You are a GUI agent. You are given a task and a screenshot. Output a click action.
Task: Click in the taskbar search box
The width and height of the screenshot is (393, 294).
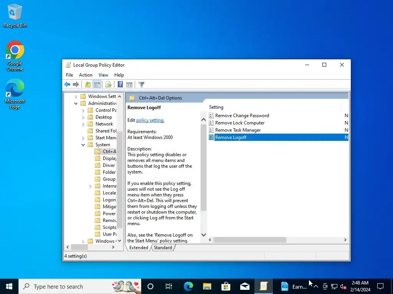click(80, 286)
